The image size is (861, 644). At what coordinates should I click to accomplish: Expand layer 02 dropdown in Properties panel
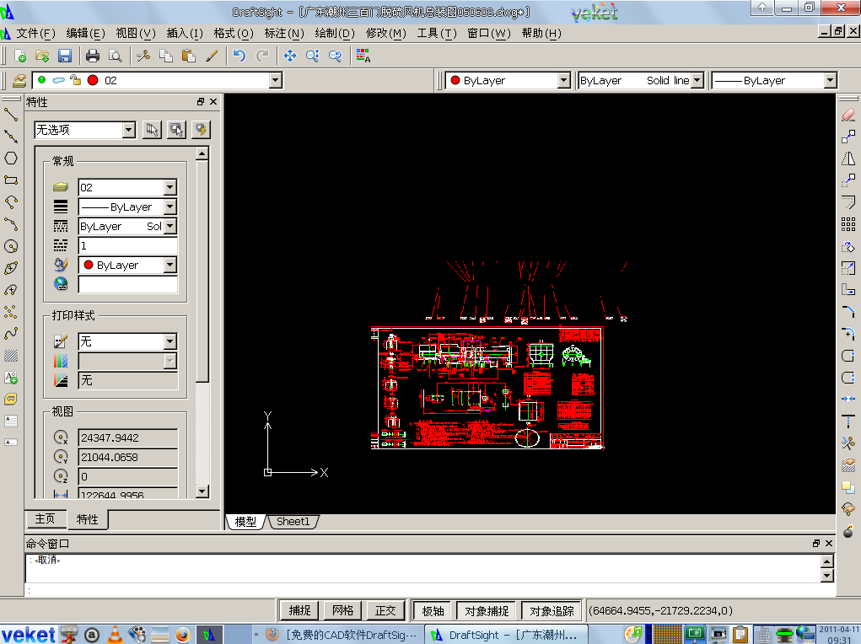point(170,187)
